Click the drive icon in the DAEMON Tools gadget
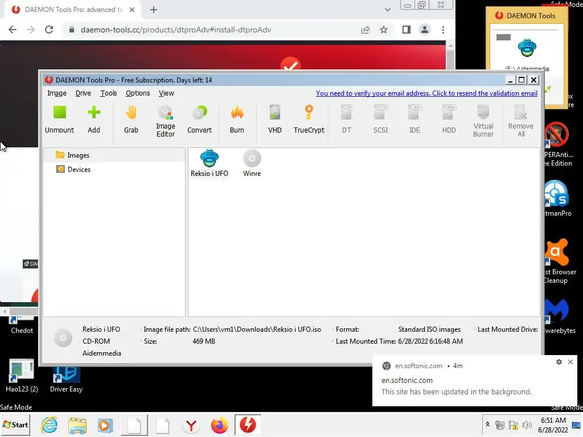 (527, 48)
